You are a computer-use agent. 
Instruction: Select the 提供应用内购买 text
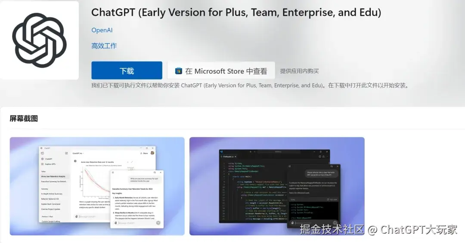(x=299, y=71)
